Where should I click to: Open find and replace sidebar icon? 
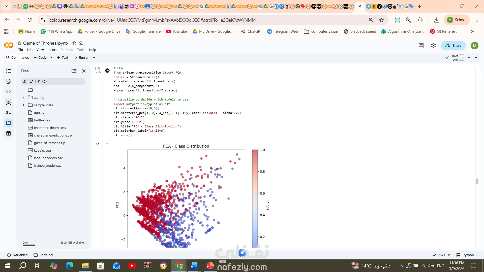[8, 81]
